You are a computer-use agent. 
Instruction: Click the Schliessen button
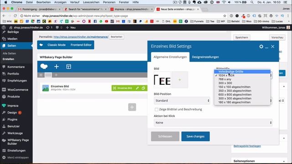click(165, 136)
